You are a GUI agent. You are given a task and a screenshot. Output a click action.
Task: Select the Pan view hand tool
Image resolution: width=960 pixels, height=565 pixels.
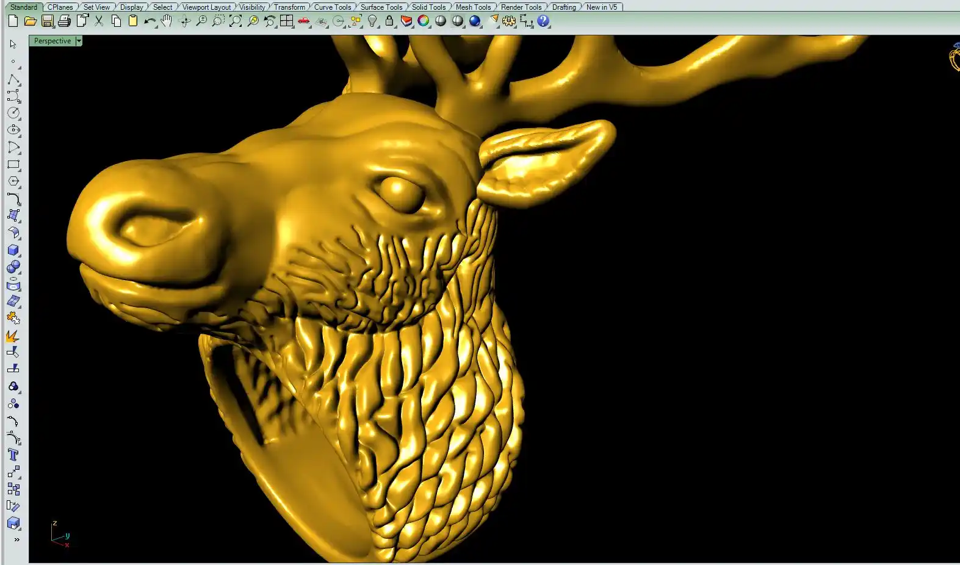[167, 21]
